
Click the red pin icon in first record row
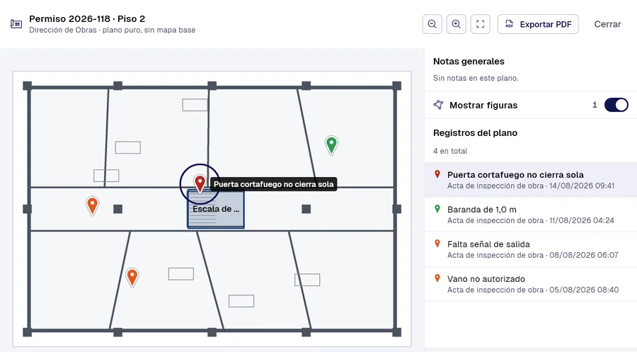coord(437,174)
